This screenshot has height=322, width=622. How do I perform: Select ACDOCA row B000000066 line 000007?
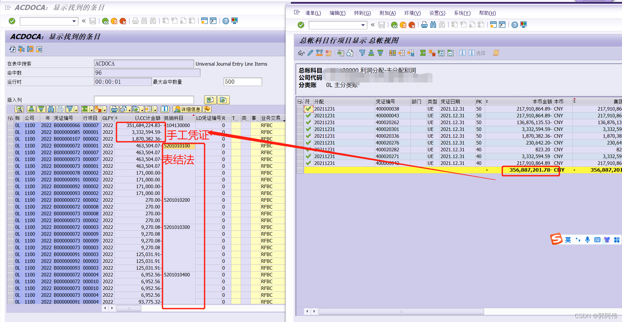point(10,125)
